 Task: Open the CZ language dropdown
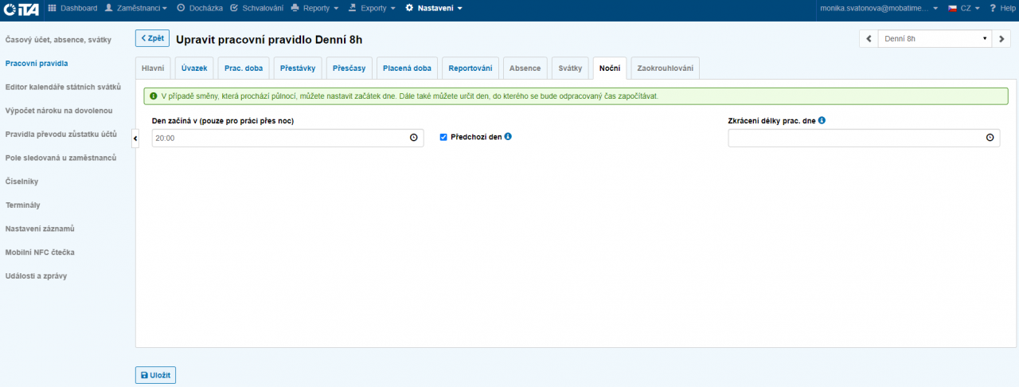tap(963, 8)
